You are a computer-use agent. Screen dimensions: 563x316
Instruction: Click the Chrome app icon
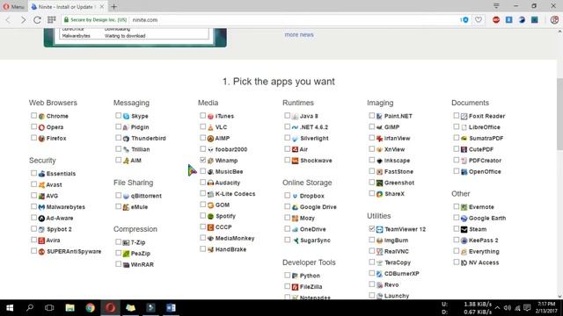coord(41,116)
